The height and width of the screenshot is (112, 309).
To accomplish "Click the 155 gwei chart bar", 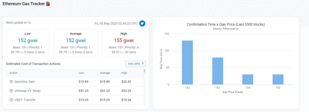I will 278,79.
